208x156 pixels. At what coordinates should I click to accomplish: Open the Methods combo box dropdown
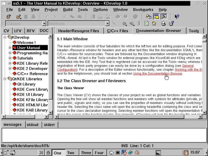107,24
